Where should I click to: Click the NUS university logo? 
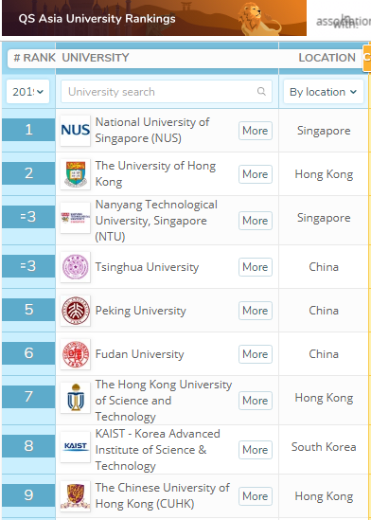point(75,131)
